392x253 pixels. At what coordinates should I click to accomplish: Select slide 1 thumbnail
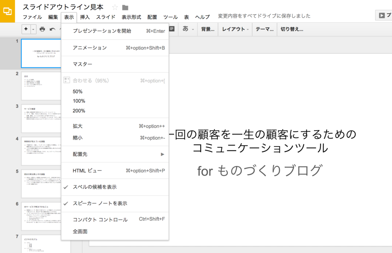(x=41, y=53)
